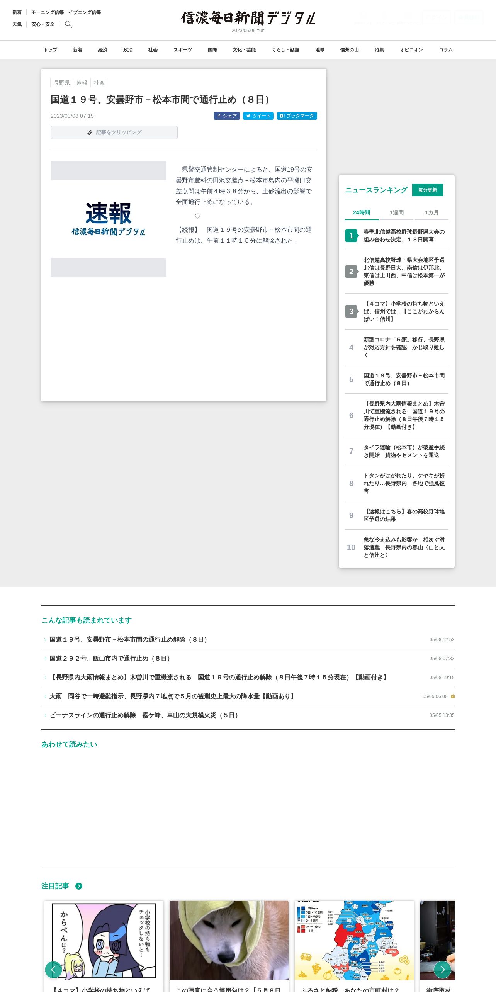Image resolution: width=496 pixels, height=992 pixels.
Task: Open rank 1 春季北信越高校野球 article
Action: (397, 236)
